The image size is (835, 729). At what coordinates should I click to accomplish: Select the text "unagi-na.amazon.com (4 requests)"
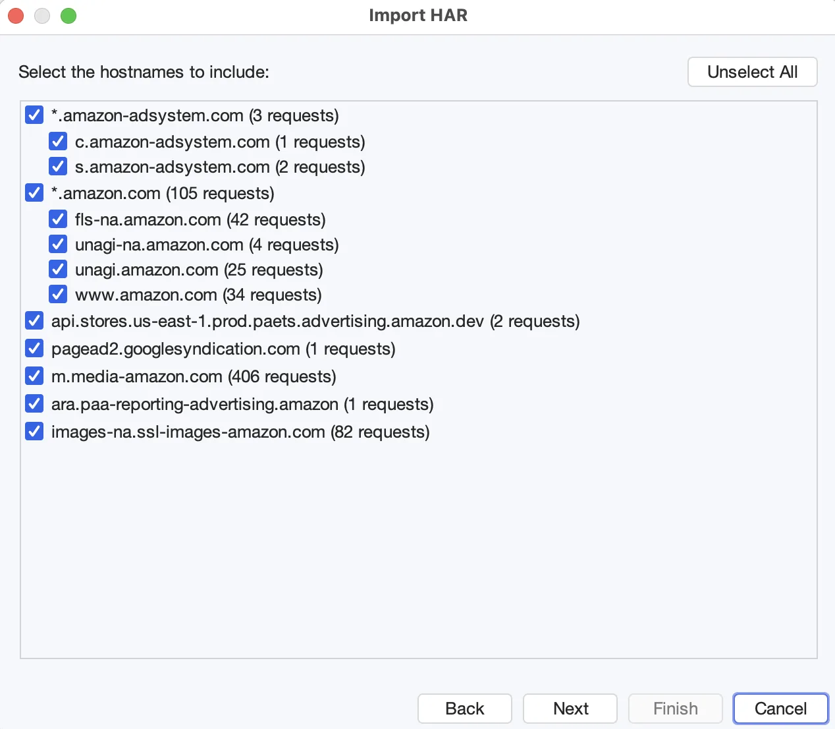click(x=207, y=245)
